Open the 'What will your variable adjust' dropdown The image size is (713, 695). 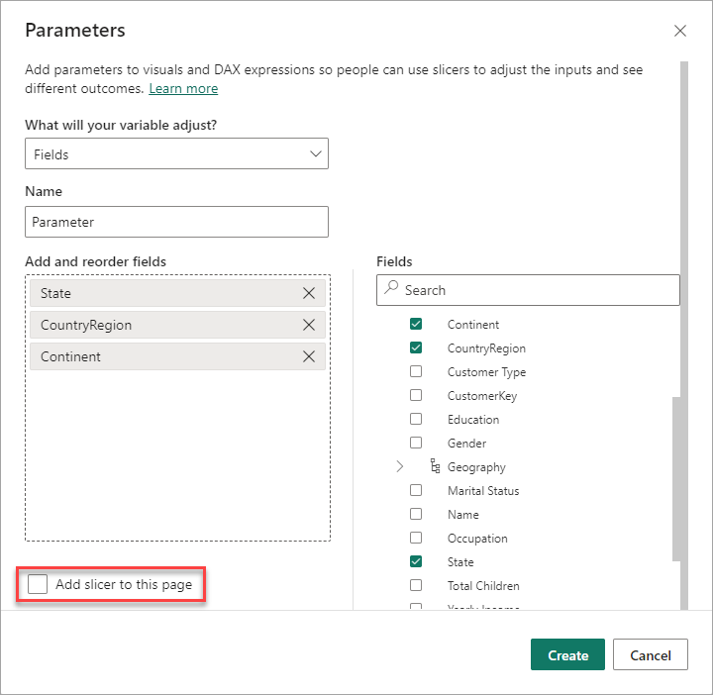(x=176, y=153)
